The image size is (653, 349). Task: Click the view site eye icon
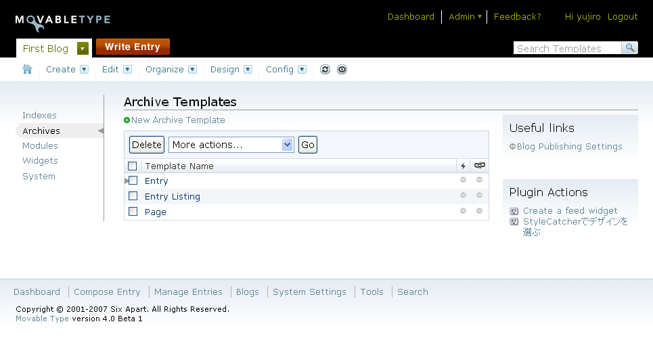pyautogui.click(x=342, y=70)
